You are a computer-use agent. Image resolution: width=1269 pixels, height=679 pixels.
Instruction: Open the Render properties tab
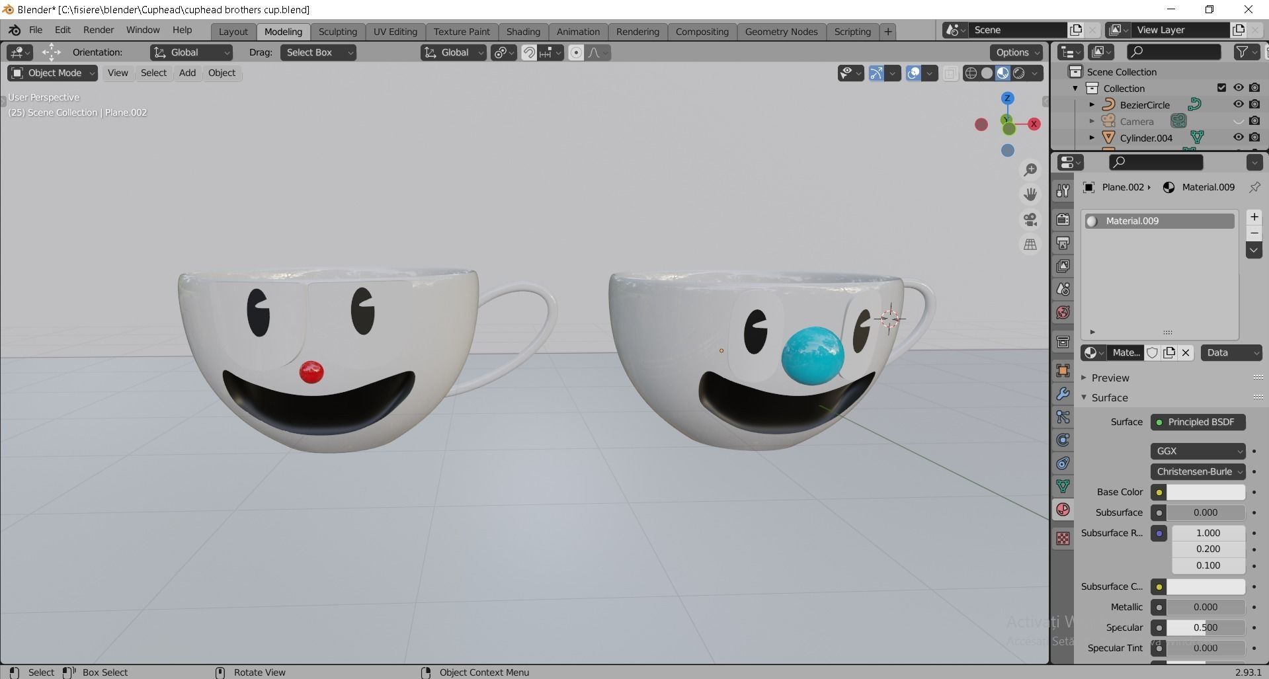pyautogui.click(x=1063, y=219)
